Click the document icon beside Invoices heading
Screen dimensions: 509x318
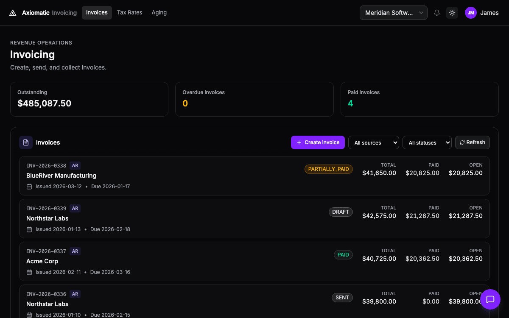(26, 142)
